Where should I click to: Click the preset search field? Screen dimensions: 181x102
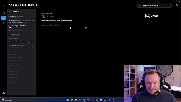coord(22,30)
